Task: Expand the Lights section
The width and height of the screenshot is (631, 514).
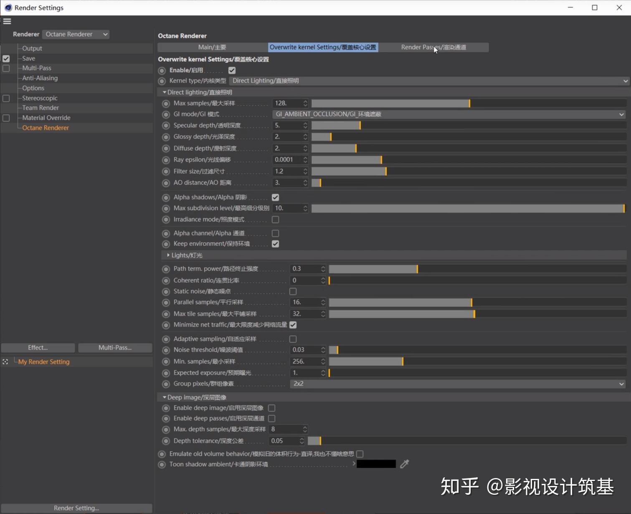Action: [168, 255]
